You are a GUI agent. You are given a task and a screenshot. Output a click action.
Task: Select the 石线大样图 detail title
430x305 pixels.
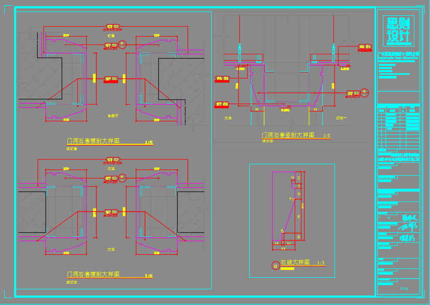click(295, 263)
